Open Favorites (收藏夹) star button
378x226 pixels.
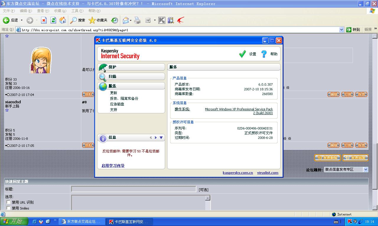click(98, 20)
